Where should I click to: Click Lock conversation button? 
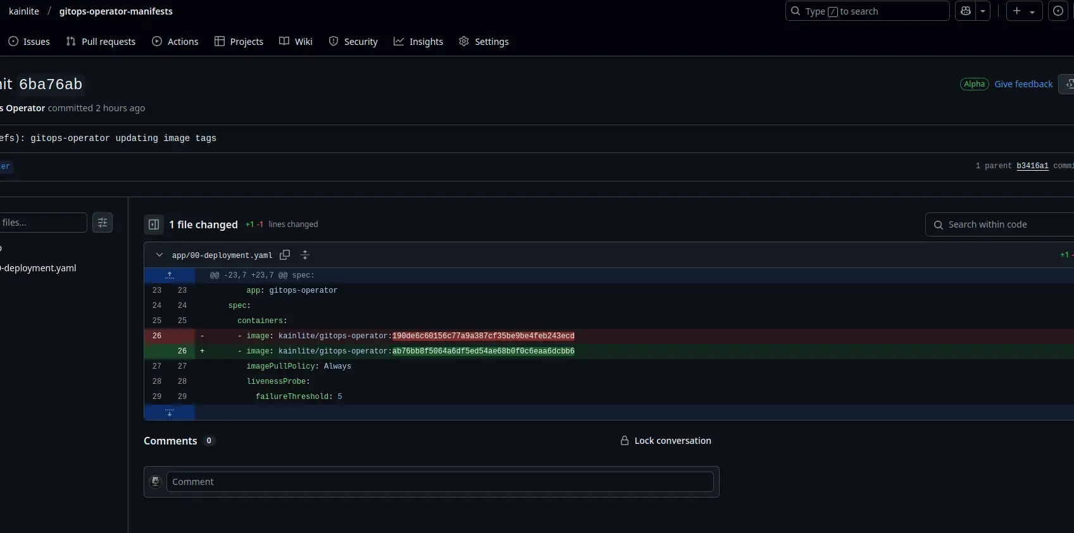click(665, 441)
